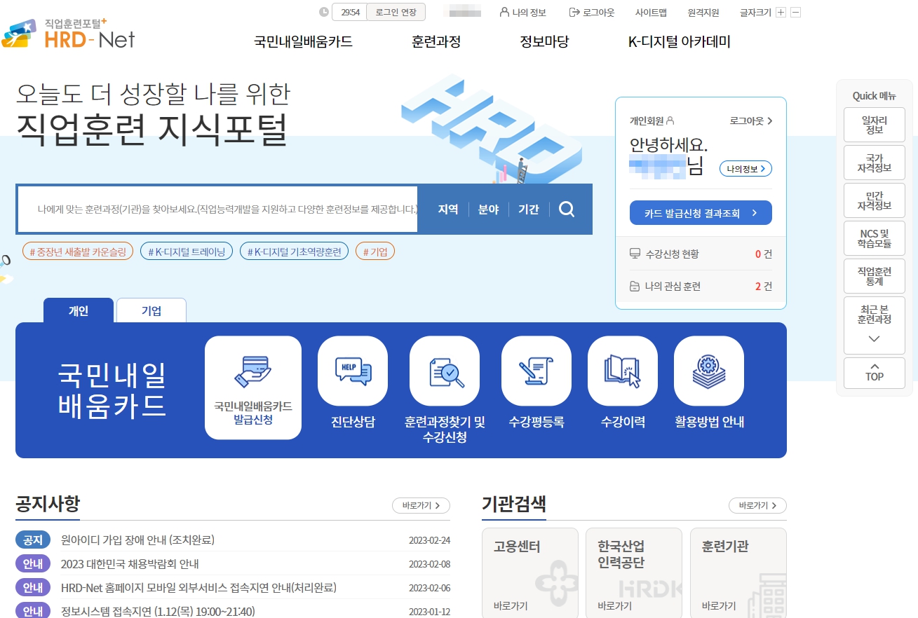Switch to the 개인 tab
Screen dimensions: 918x618
(x=79, y=310)
